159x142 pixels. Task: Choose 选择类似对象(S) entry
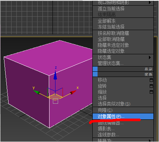[x=123, y=104]
